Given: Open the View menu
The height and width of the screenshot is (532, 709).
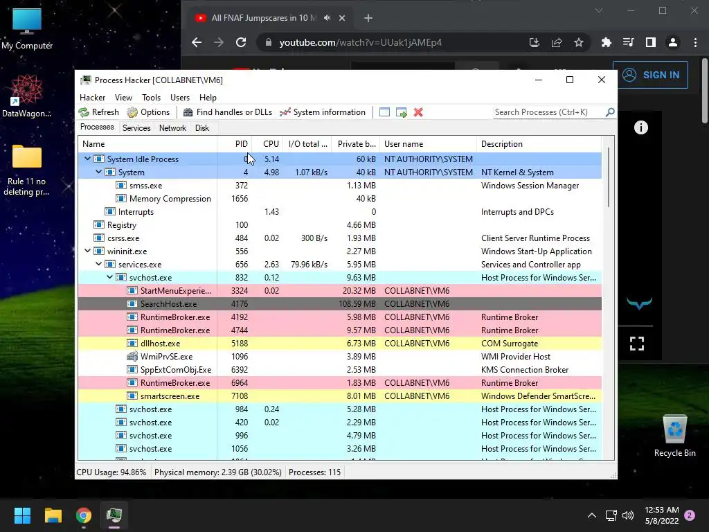Looking at the screenshot, I should (123, 98).
